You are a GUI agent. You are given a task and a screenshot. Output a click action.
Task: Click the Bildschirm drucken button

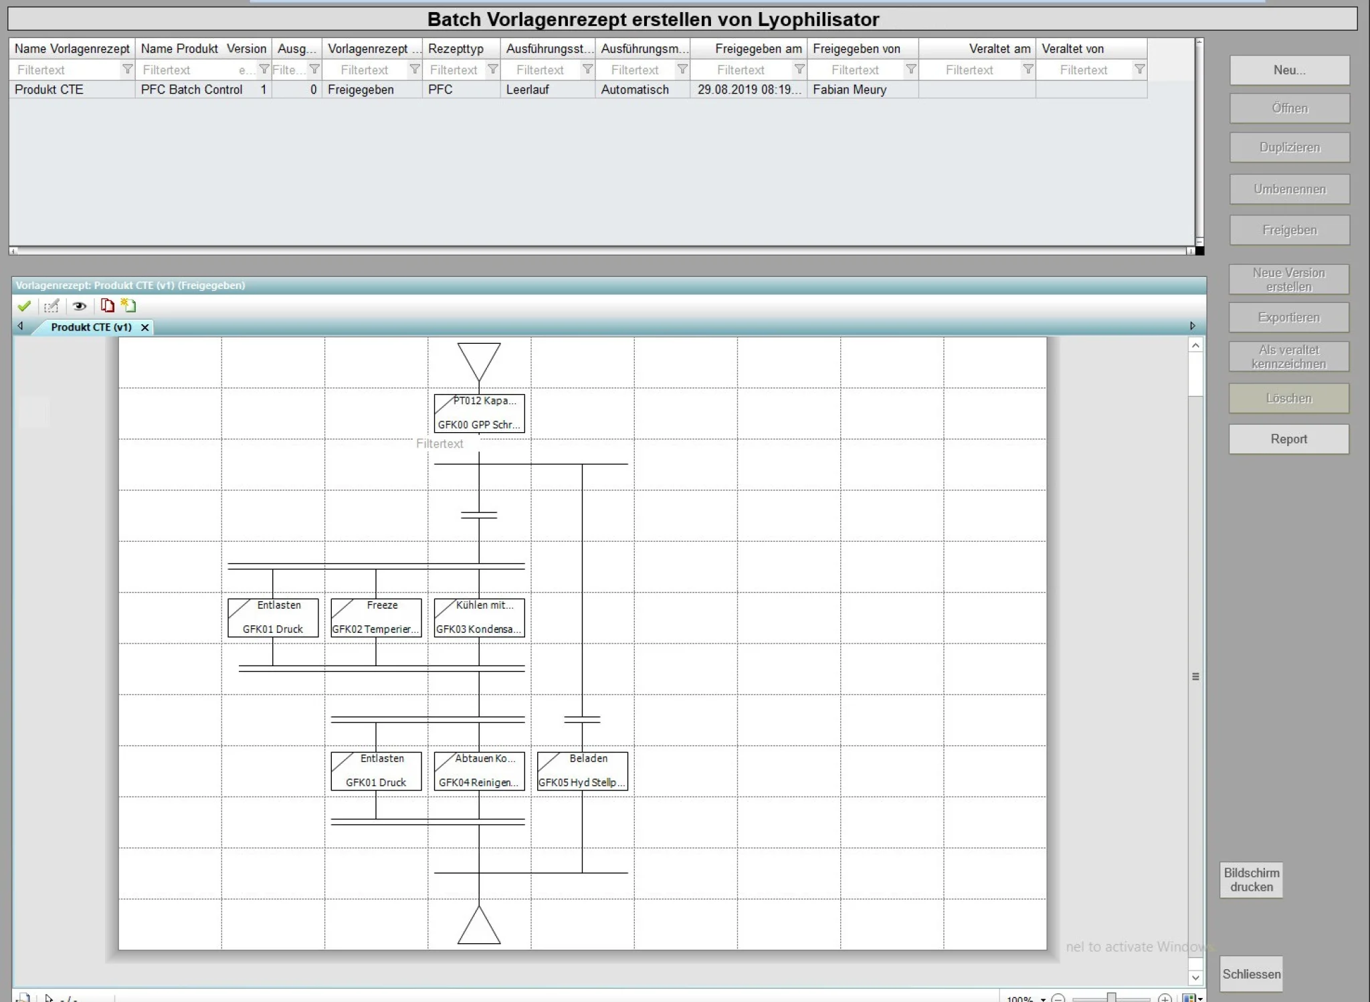click(x=1251, y=880)
